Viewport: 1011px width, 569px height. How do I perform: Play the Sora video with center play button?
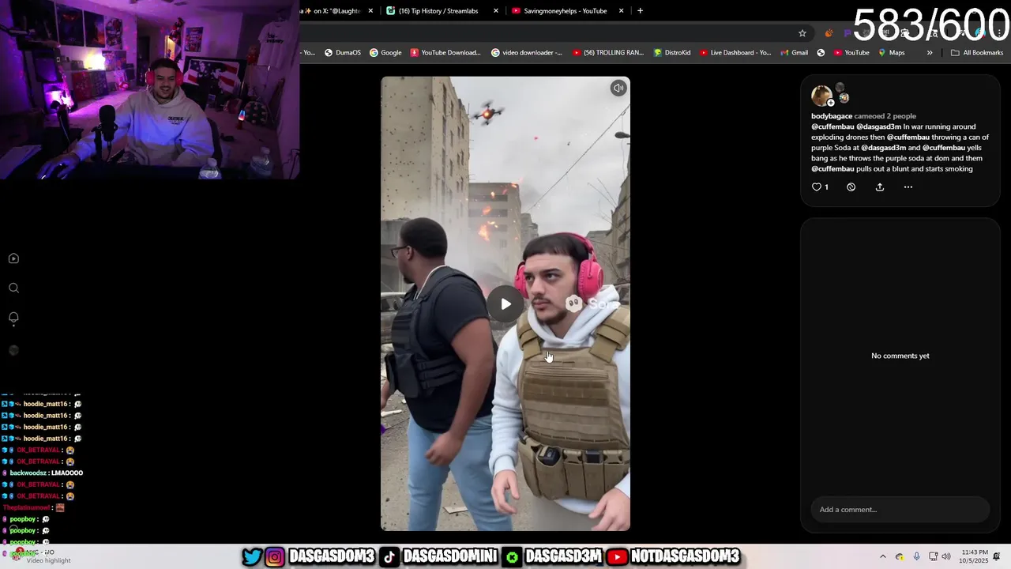(x=505, y=304)
